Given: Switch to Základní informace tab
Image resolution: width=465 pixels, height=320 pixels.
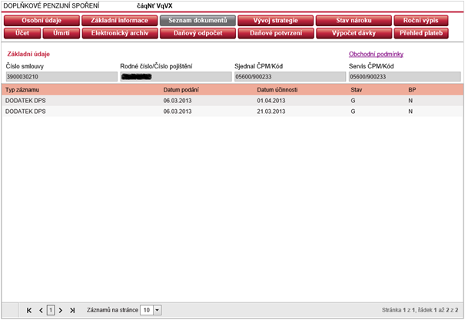Looking at the screenshot, I should [x=119, y=21].
